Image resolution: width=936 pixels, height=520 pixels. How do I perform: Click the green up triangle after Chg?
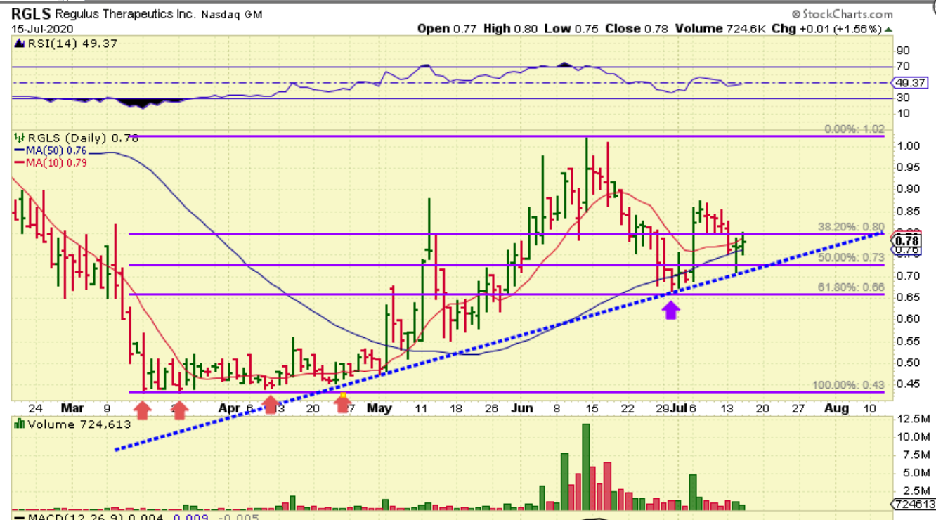(889, 29)
